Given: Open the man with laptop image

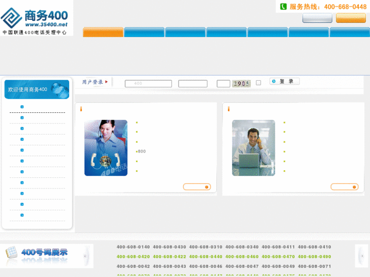Looking at the screenshot, I should tap(253, 148).
